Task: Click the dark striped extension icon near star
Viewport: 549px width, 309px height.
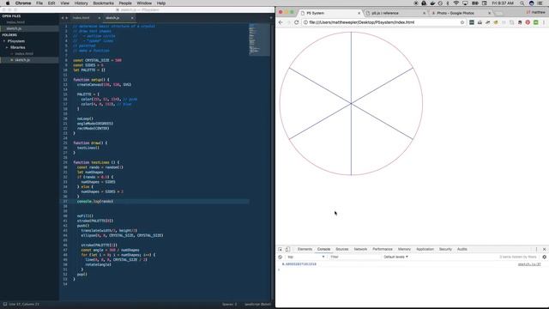Action: 472,22
